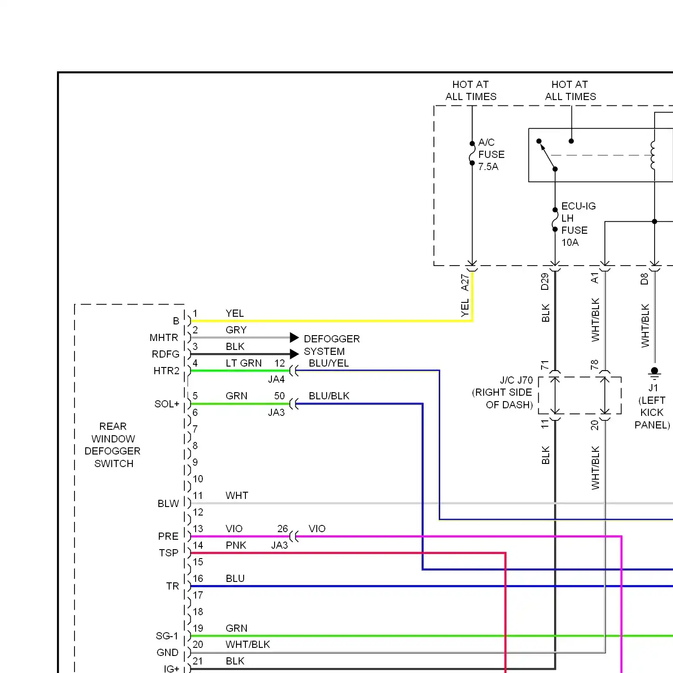
Task: Click the JA3 label beside the PNK wire
Action: pyautogui.click(x=280, y=545)
